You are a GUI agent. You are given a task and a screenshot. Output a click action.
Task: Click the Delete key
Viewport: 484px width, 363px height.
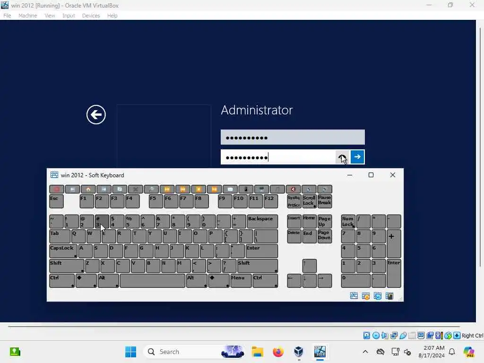tap(294, 236)
